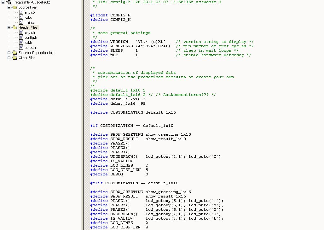The height and width of the screenshot is (230, 324).
Task: Click the arith.S assembly file icon
Action: [21, 12]
